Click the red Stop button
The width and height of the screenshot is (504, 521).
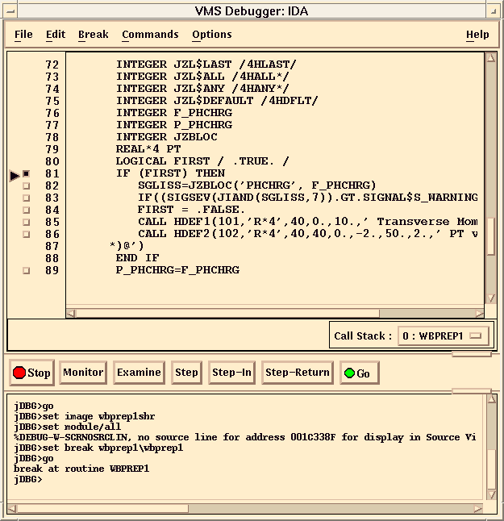coord(31,373)
